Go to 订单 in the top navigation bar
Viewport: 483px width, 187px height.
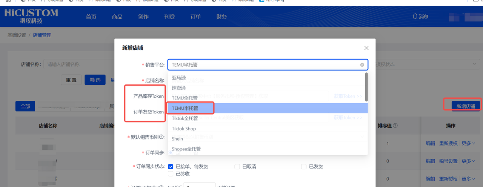click(195, 17)
